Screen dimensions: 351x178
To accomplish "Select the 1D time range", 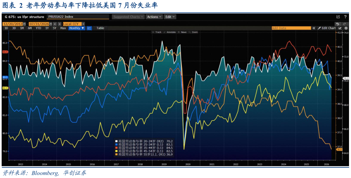I will click(x=6, y=28).
